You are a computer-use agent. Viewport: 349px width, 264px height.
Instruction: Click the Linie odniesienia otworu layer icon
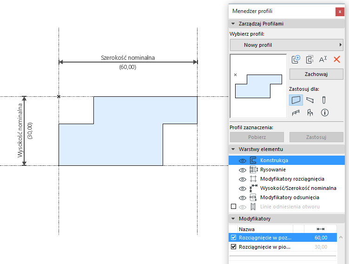point(253,207)
